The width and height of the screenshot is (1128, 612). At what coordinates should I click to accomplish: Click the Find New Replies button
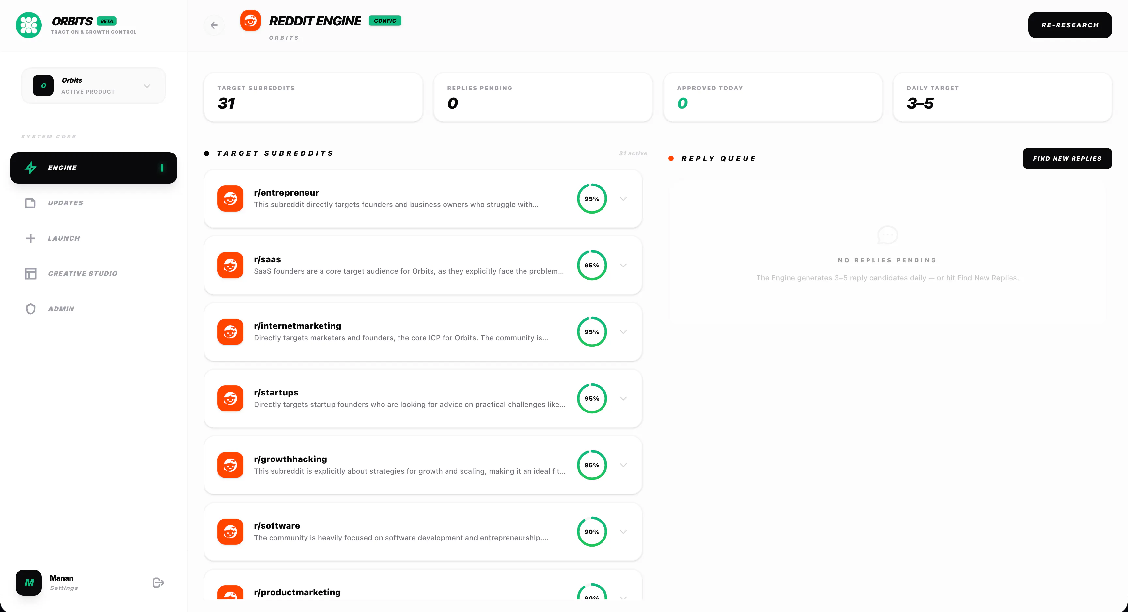(1067, 158)
